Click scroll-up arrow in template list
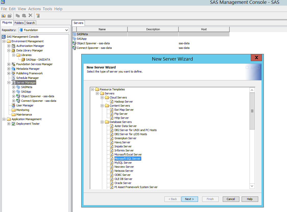This screenshot has width=287, height=212. coord(252,90)
